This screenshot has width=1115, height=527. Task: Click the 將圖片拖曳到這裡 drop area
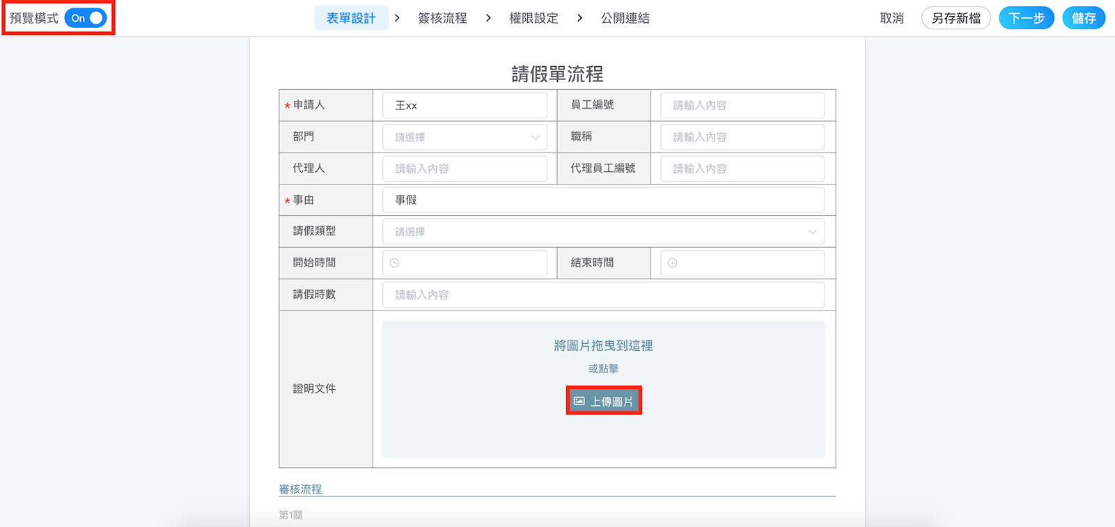(x=603, y=346)
